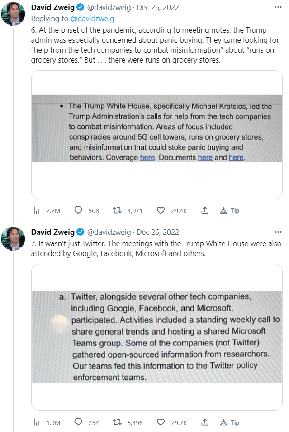View analytics for the 1.9M views tweet
The height and width of the screenshot is (432, 289).
pos(35,422)
